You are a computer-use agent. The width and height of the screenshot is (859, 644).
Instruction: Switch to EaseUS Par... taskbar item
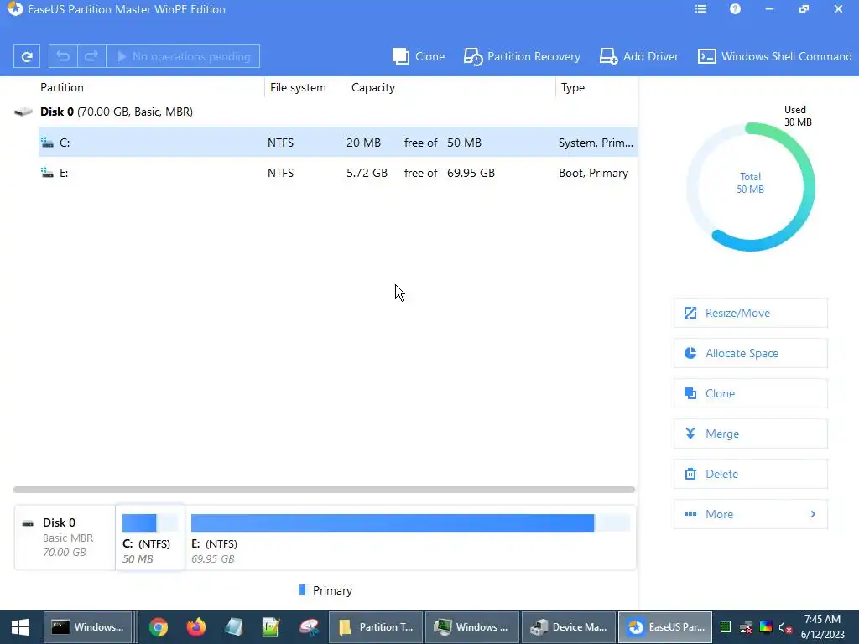tap(665, 627)
